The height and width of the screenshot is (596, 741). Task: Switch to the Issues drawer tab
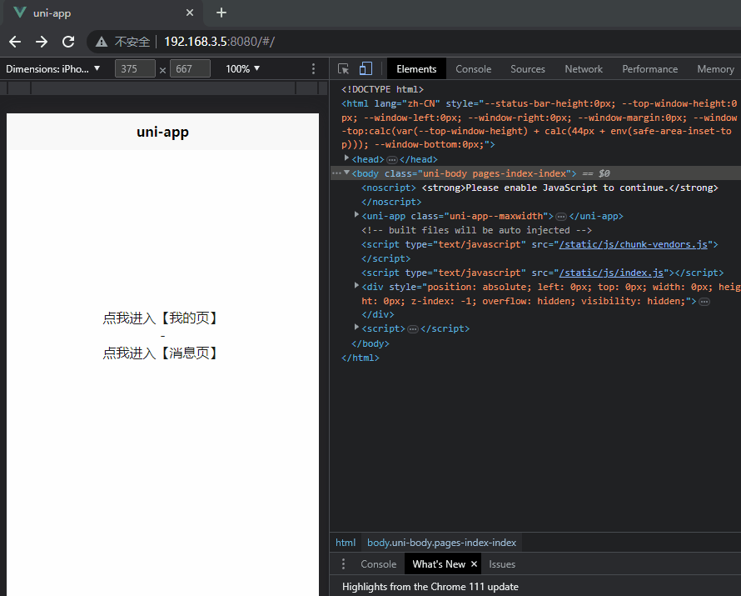coord(502,564)
